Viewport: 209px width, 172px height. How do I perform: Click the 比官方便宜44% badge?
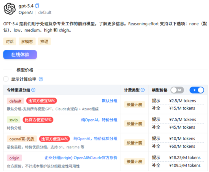[55, 139]
